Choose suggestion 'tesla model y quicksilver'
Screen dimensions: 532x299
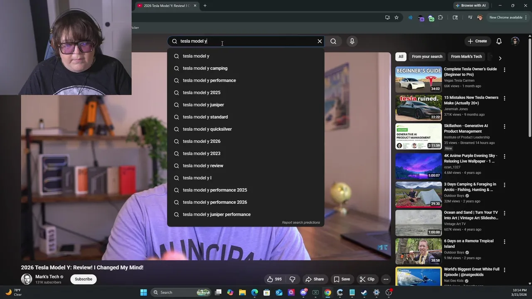coord(246,129)
